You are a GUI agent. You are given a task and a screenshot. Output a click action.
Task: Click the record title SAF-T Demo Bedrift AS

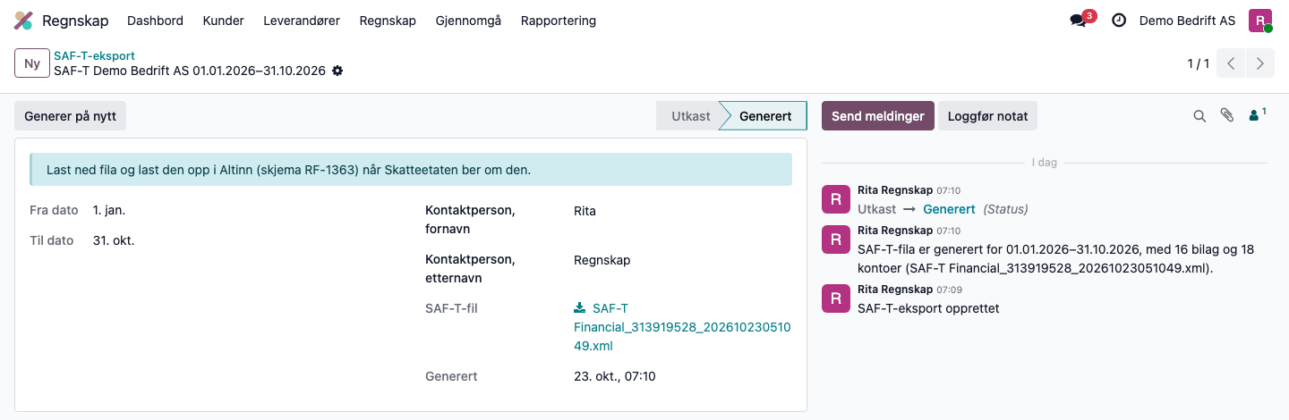190,71
